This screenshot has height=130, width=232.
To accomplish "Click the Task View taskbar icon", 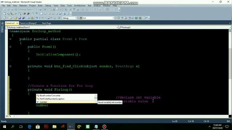I will tap(21, 127).
